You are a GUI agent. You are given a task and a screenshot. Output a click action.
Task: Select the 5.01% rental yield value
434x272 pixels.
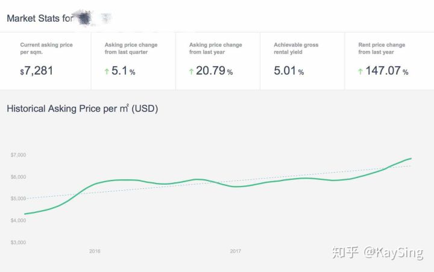(289, 71)
